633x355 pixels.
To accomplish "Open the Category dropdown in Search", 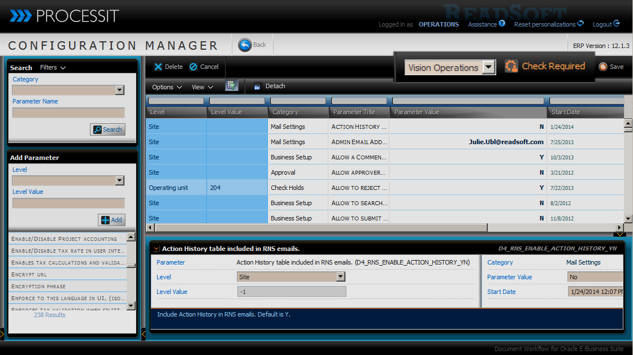I will (x=119, y=90).
